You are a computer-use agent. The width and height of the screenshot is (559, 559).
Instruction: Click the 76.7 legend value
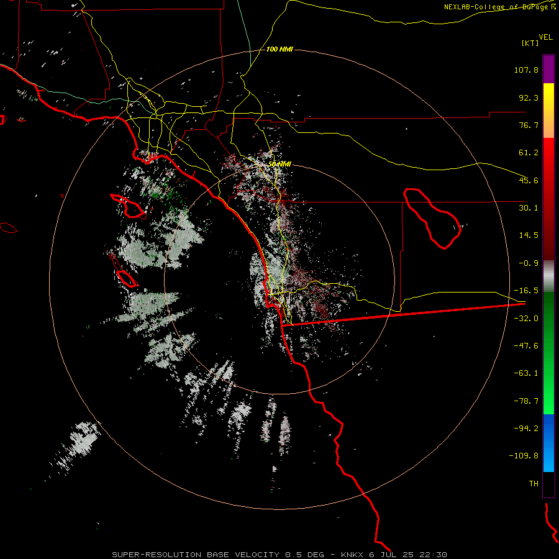point(529,125)
